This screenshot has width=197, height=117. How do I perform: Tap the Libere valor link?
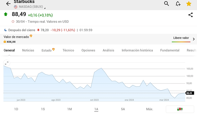tap(181, 38)
